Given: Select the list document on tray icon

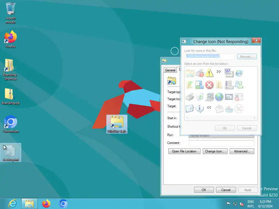Looking at the screenshot, I should pos(229,85).
